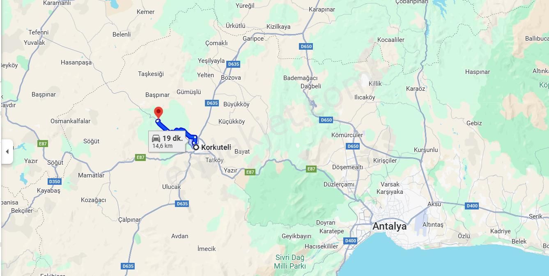Select the Tefenni town label
The width and height of the screenshot is (549, 276).
point(38,32)
